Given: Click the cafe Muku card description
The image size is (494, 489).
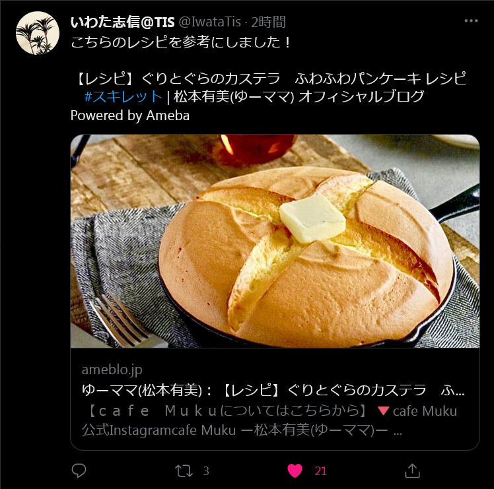Looking at the screenshot, I should [x=269, y=420].
